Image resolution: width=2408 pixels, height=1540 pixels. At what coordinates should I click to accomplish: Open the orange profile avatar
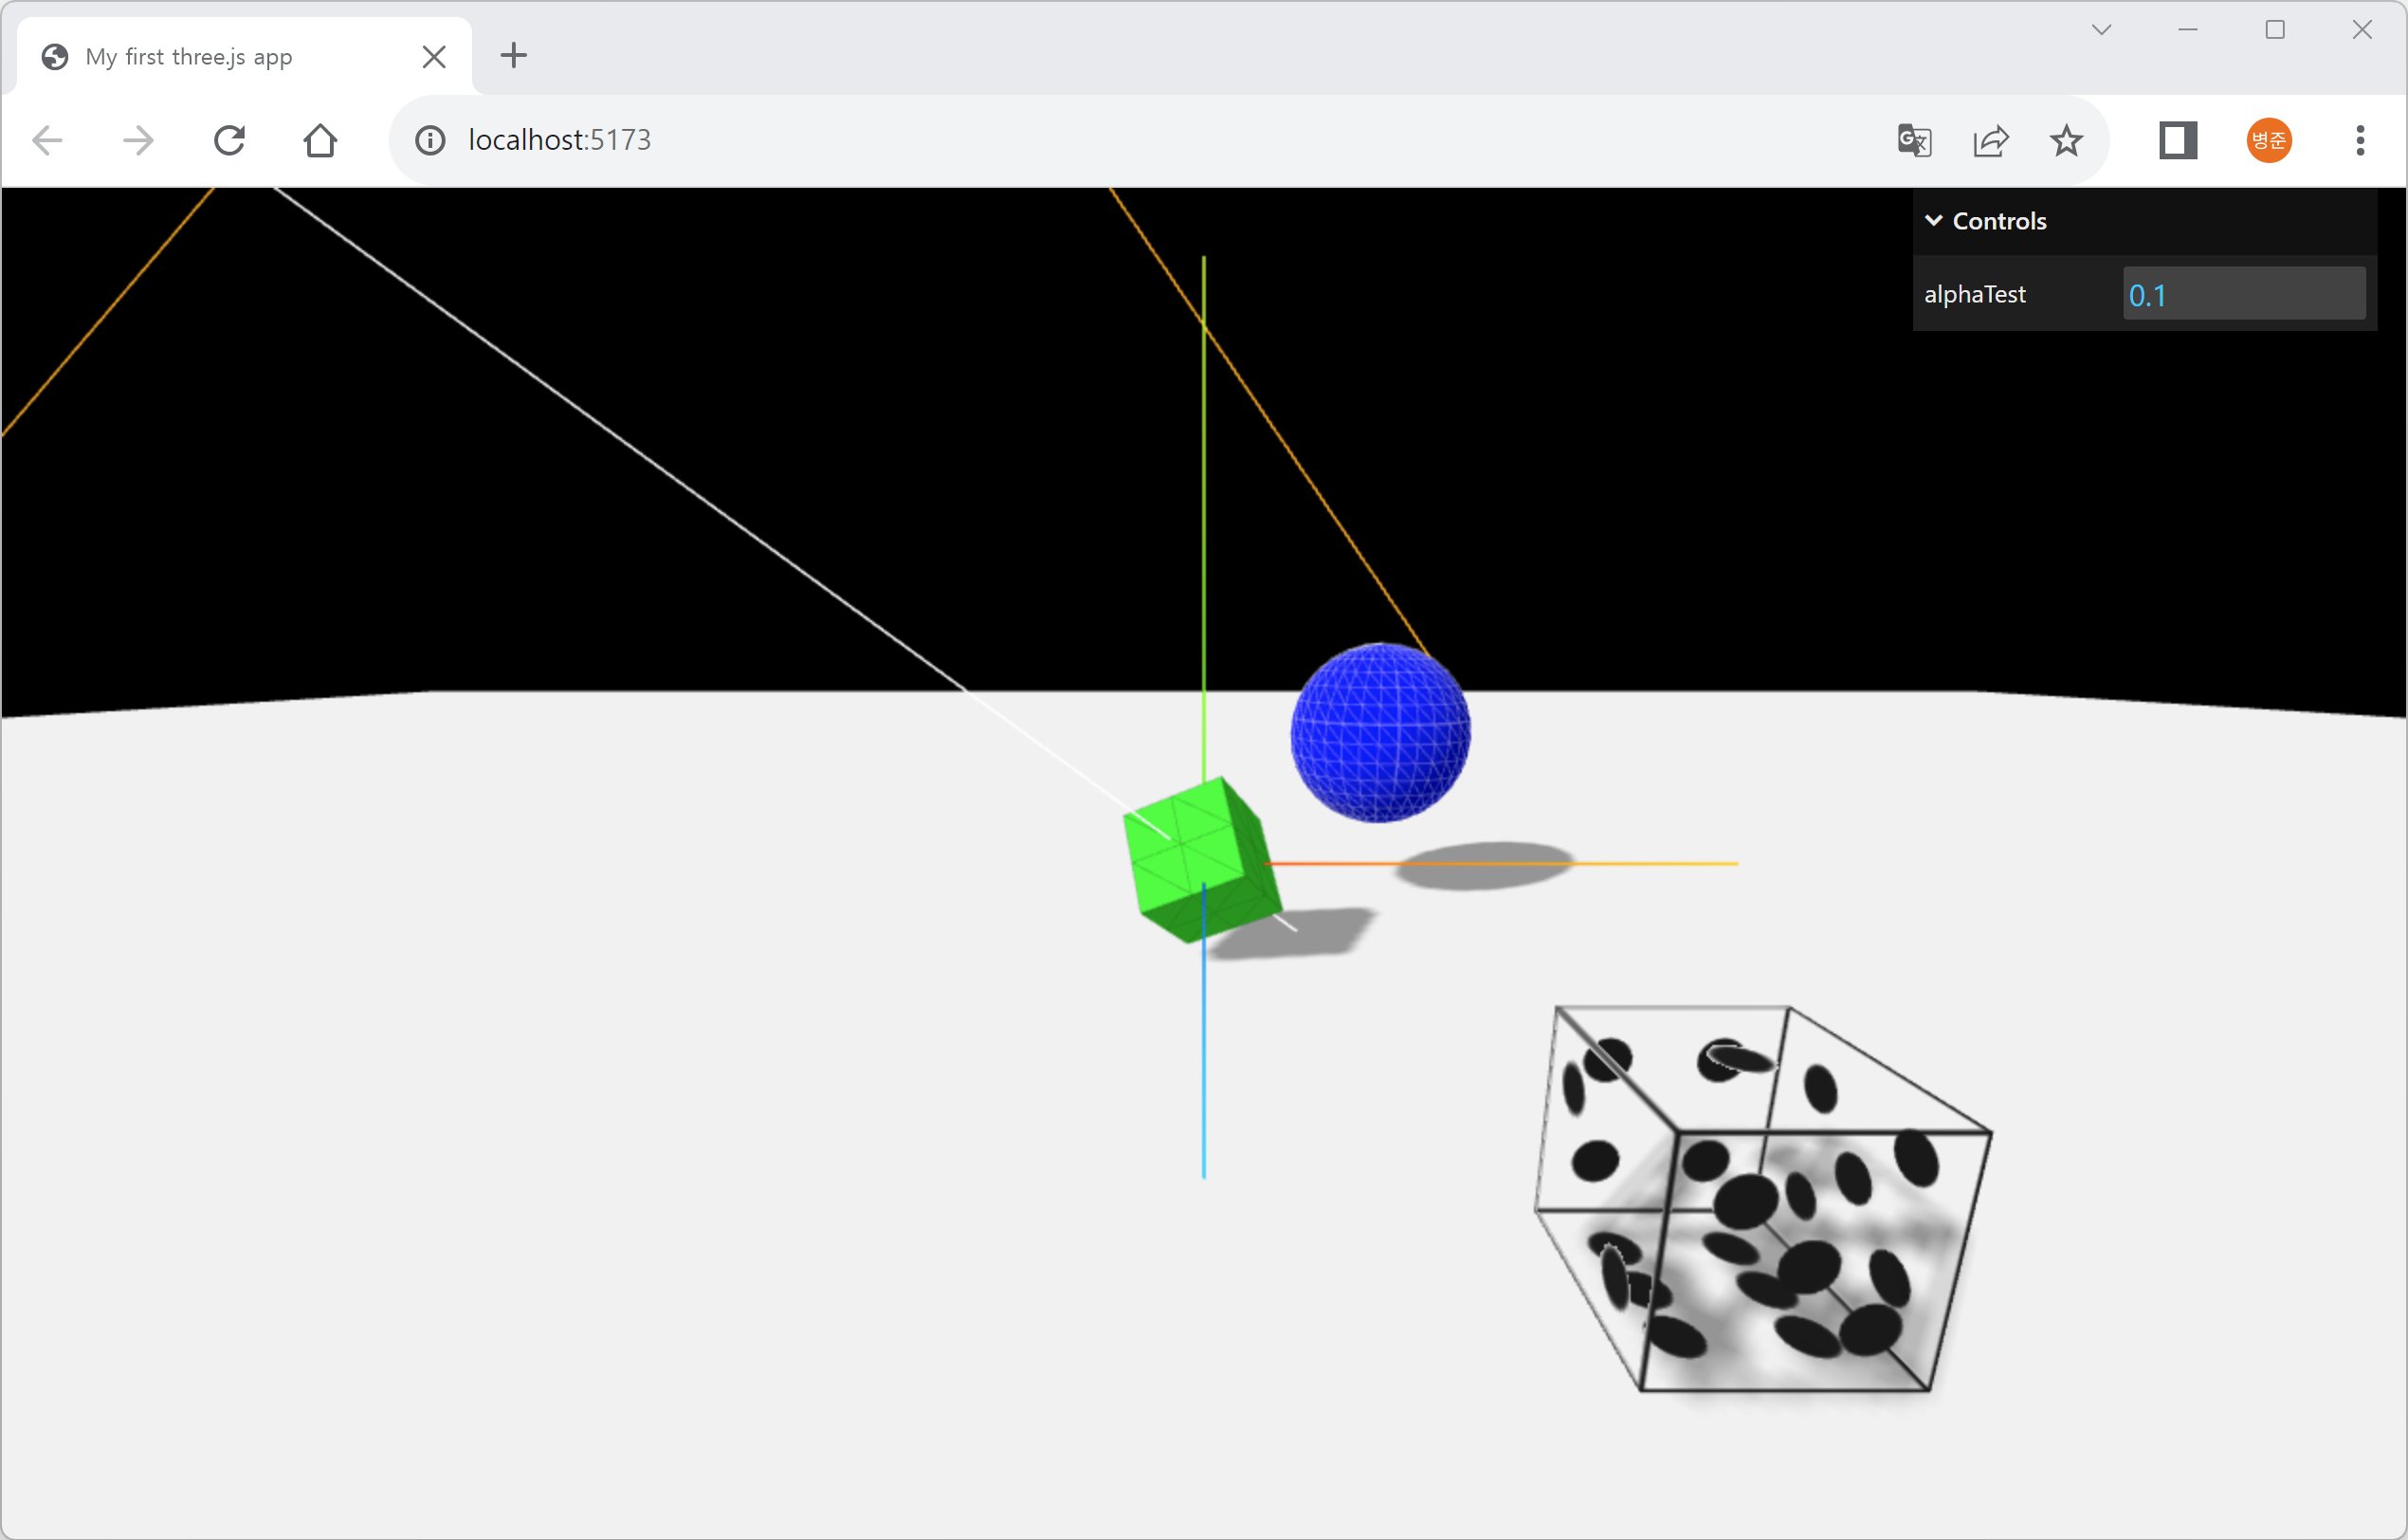pyautogui.click(x=2269, y=140)
